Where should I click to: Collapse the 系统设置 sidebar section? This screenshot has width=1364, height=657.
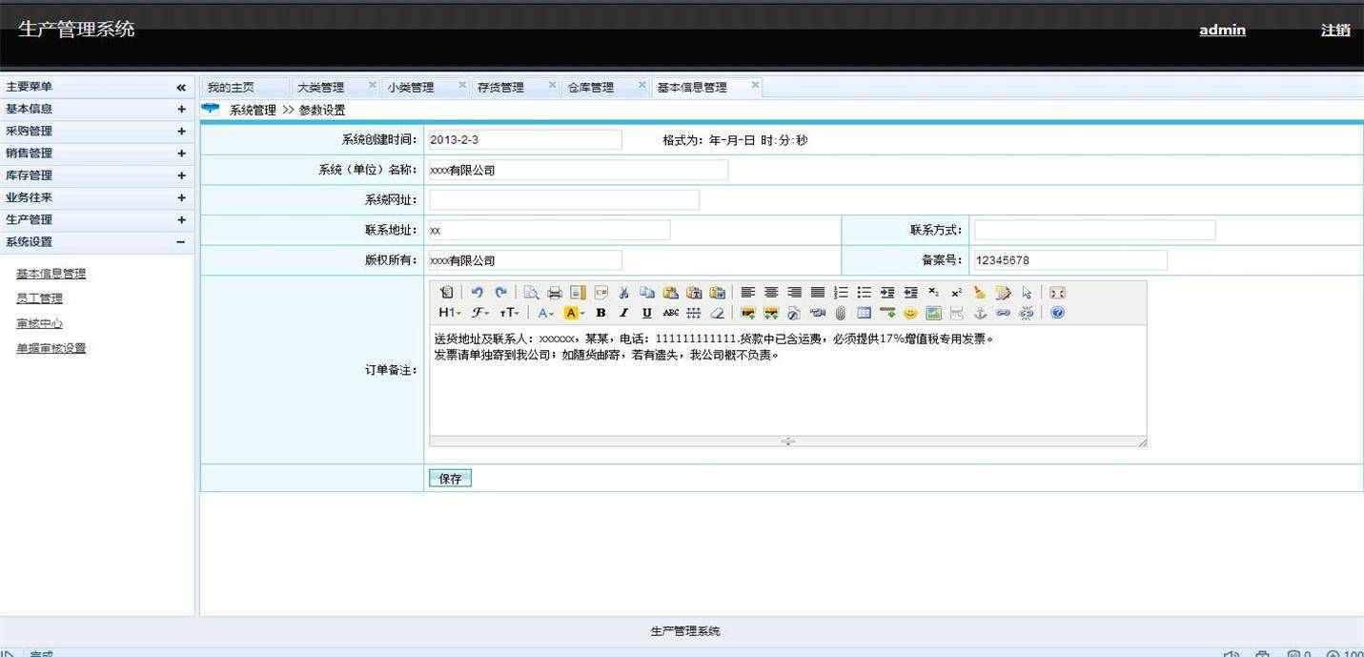pos(181,242)
